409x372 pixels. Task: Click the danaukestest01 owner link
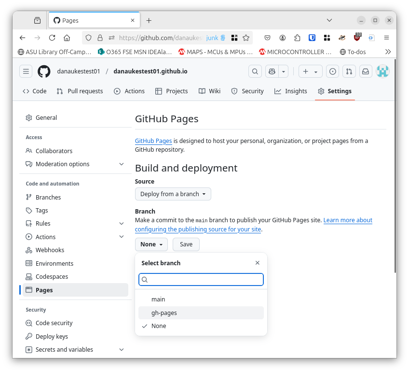point(79,72)
